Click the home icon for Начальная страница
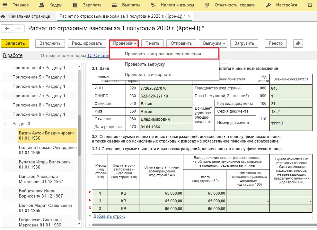Image resolution: width=317 pixels, height=230 pixels. [x=3, y=16]
